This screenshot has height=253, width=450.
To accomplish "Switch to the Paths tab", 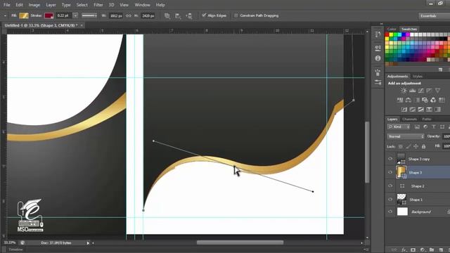I will [427, 119].
